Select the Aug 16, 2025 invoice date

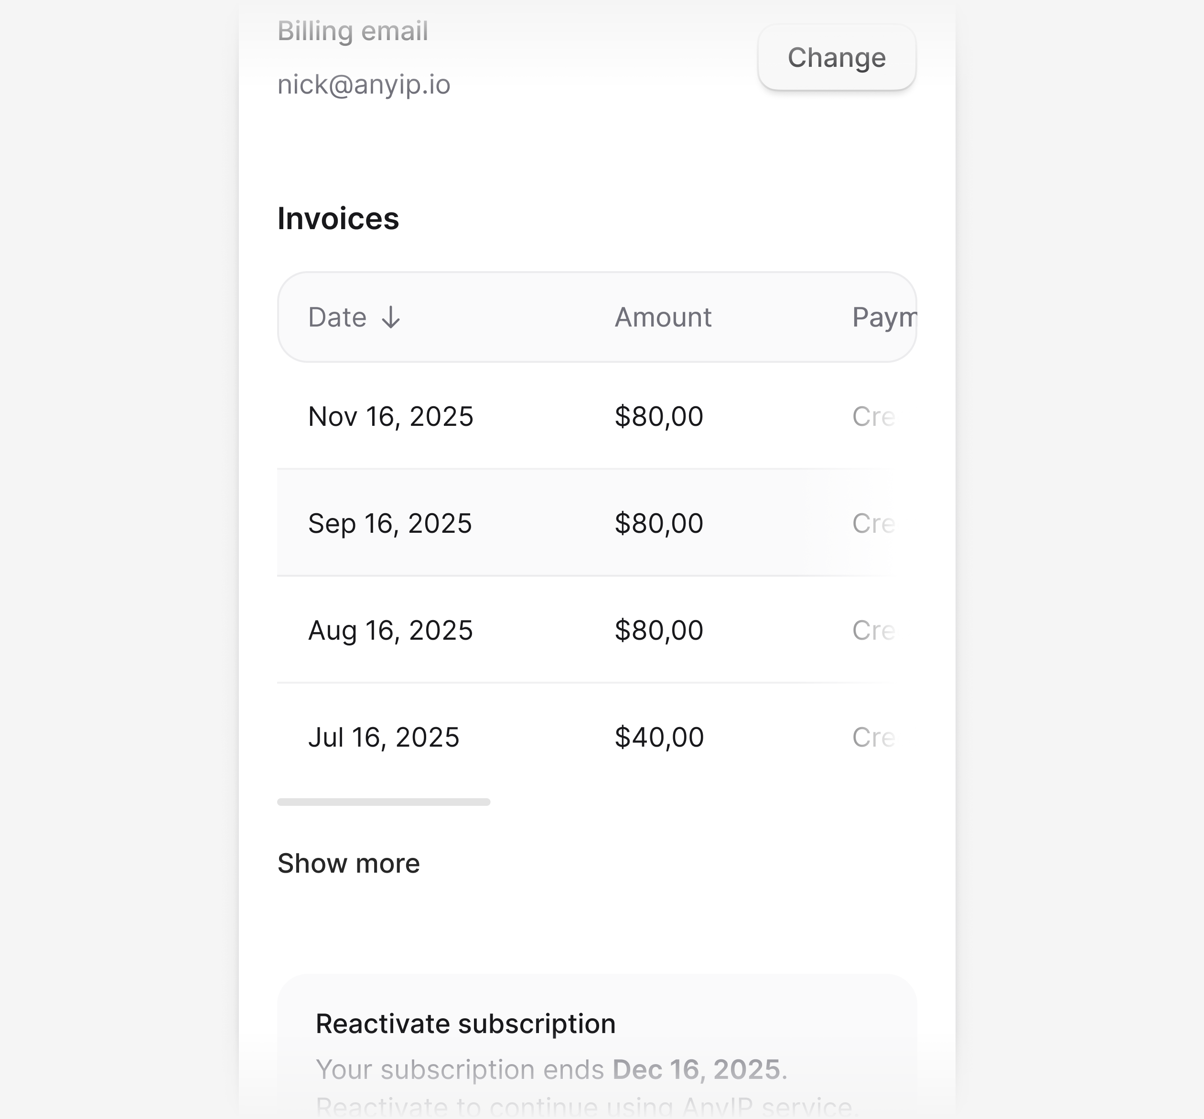coord(390,631)
